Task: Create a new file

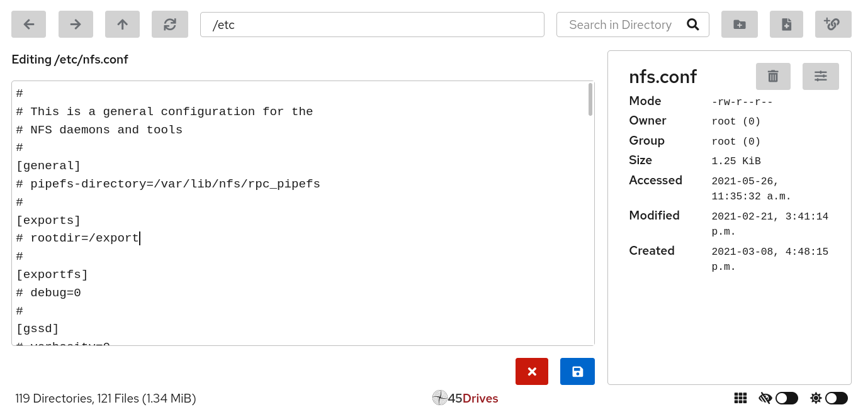Action: click(x=786, y=25)
